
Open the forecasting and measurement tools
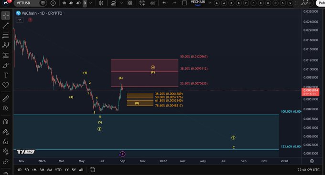coord(6,55)
